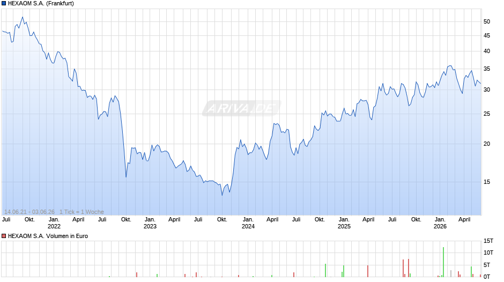Click the price peak near 52 in 2021

pyautogui.click(x=23, y=17)
